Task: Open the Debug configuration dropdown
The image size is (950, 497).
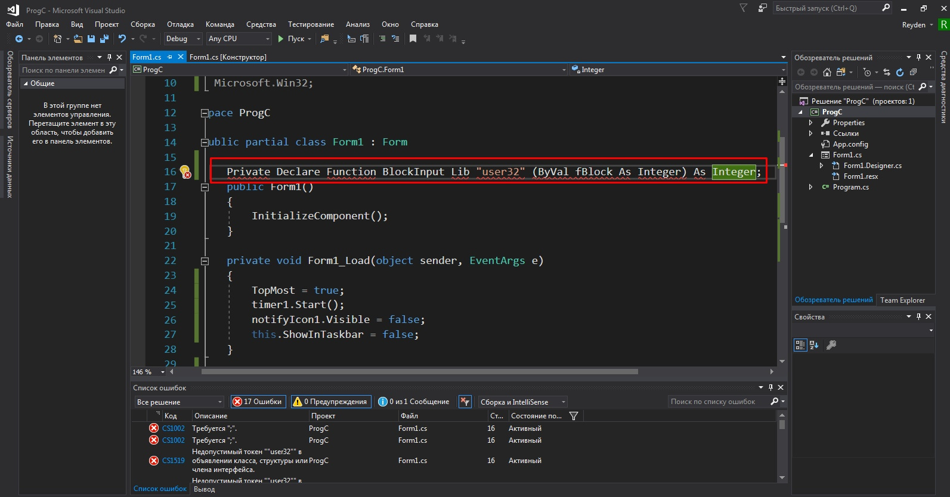Action: (183, 39)
